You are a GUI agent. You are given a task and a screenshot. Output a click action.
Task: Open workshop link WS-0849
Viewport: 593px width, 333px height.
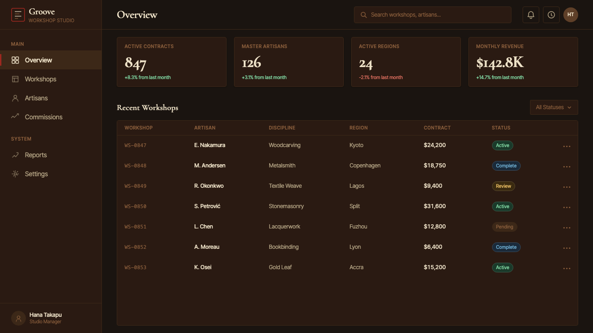135,186
